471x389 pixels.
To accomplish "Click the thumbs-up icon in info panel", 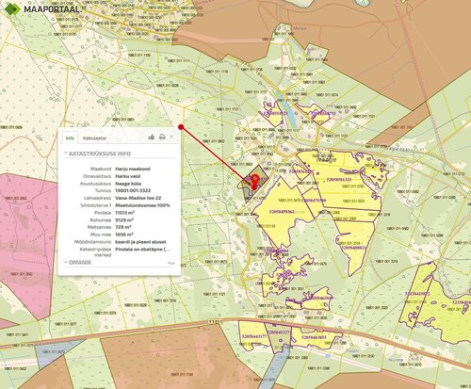I will click(x=152, y=137).
